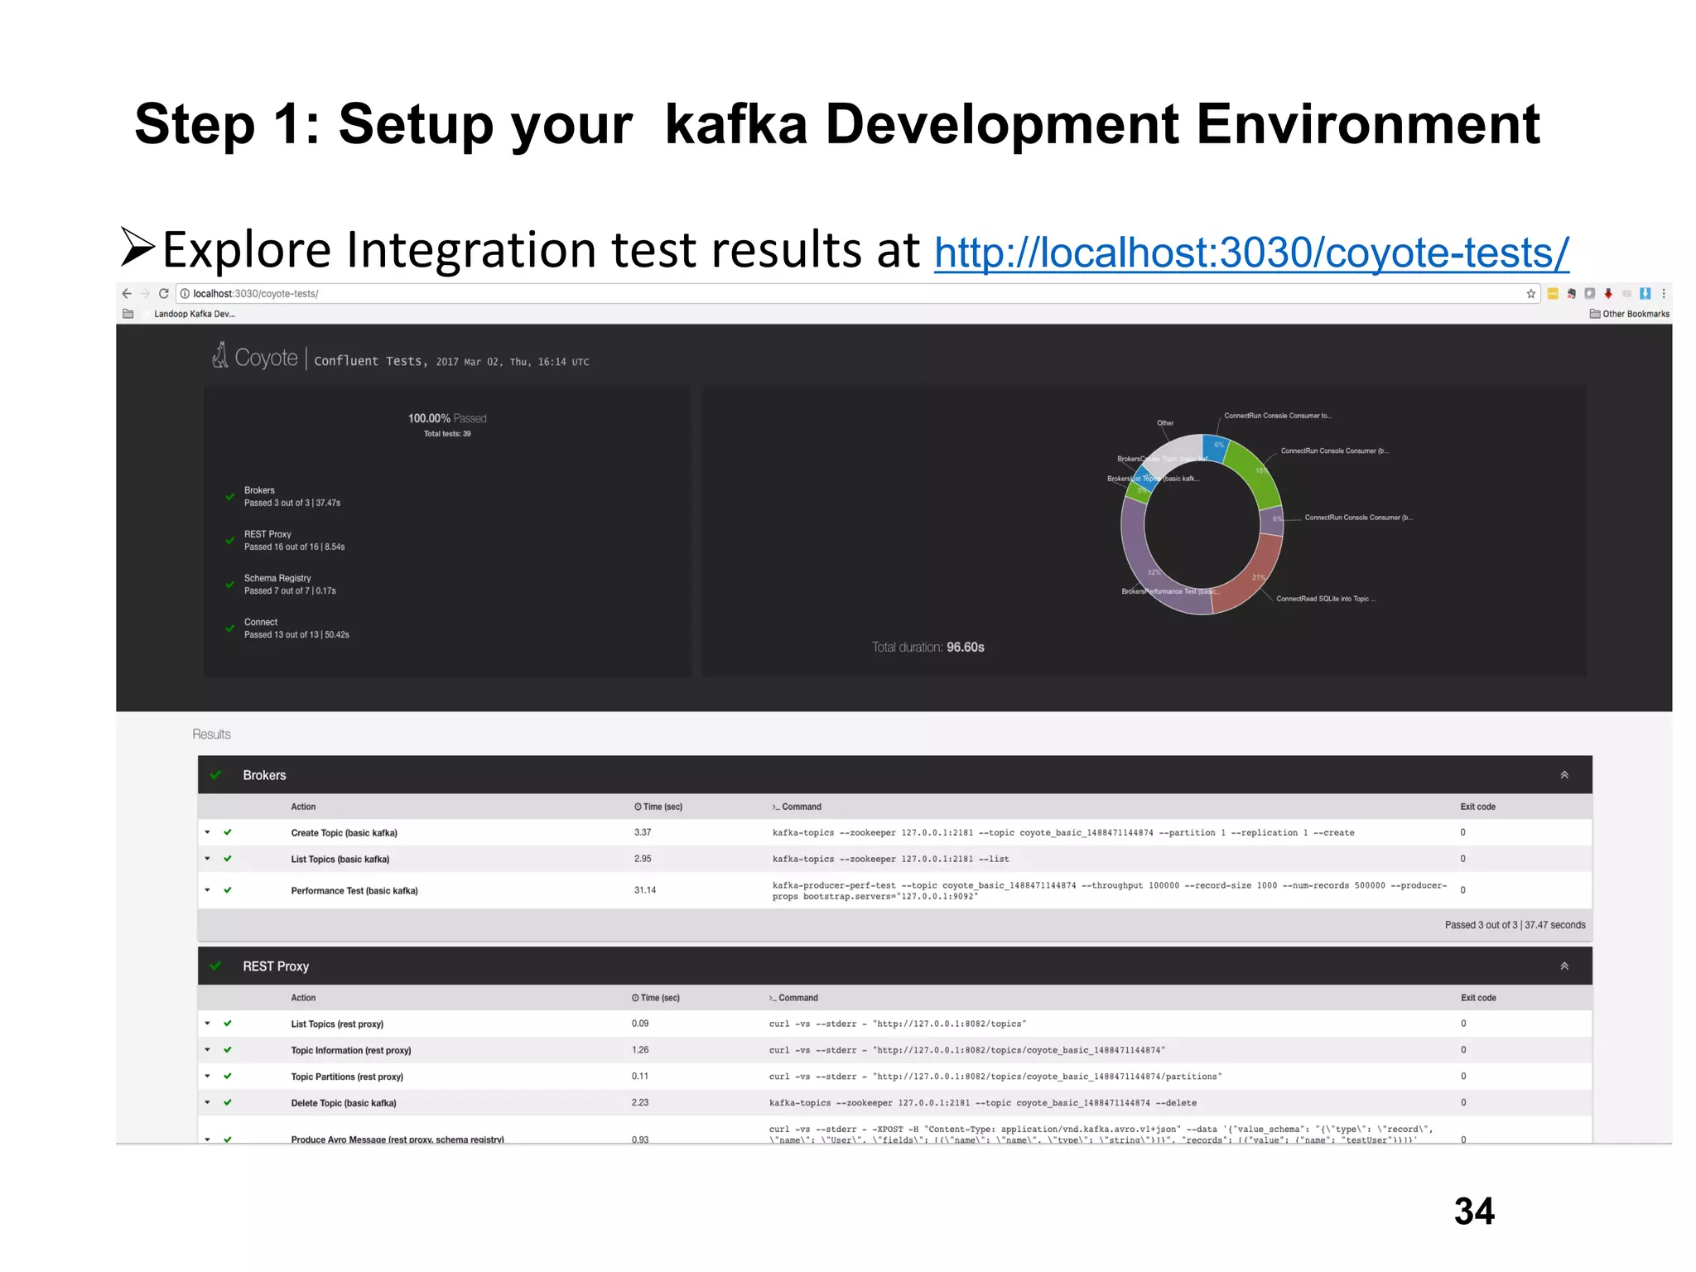This screenshot has height=1272, width=1696.
Task: Click the blue download extension icon
Action: [x=1645, y=293]
